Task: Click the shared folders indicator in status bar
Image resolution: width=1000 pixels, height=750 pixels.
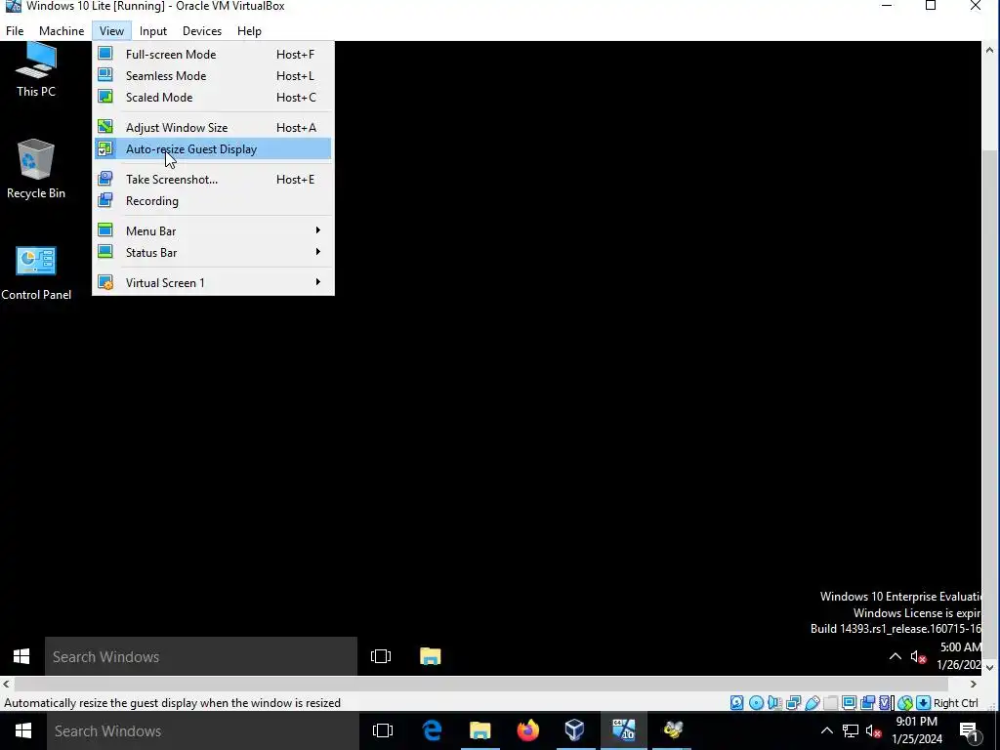Action: 830,703
